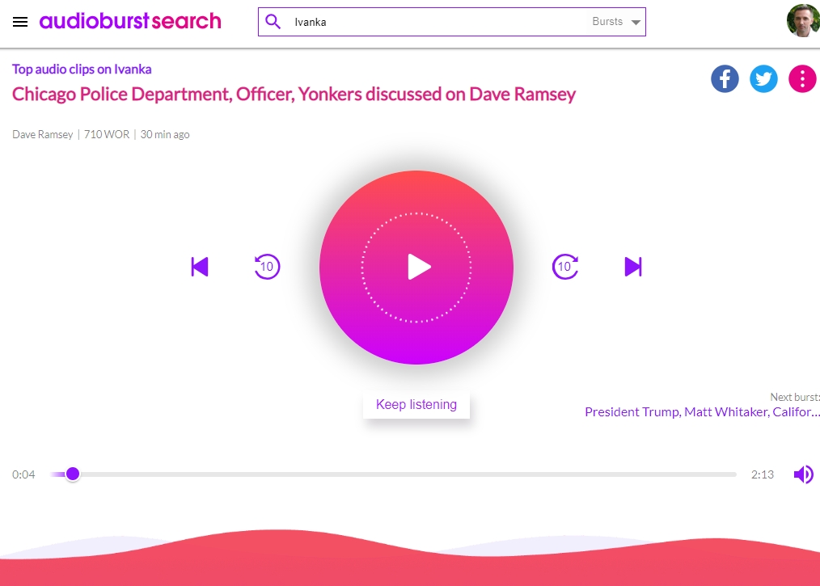Image resolution: width=820 pixels, height=586 pixels.
Task: Click the 710 WOR station label
Action: [107, 134]
